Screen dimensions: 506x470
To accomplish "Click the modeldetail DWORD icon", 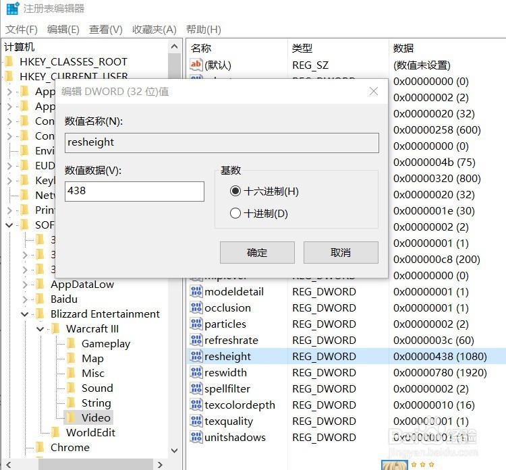I will pos(196,291).
